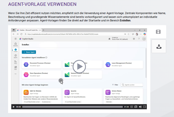Click the download icon button
174x117 pixels.
[159, 46]
